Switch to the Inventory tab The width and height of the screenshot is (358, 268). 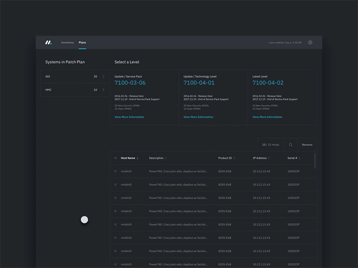point(68,42)
